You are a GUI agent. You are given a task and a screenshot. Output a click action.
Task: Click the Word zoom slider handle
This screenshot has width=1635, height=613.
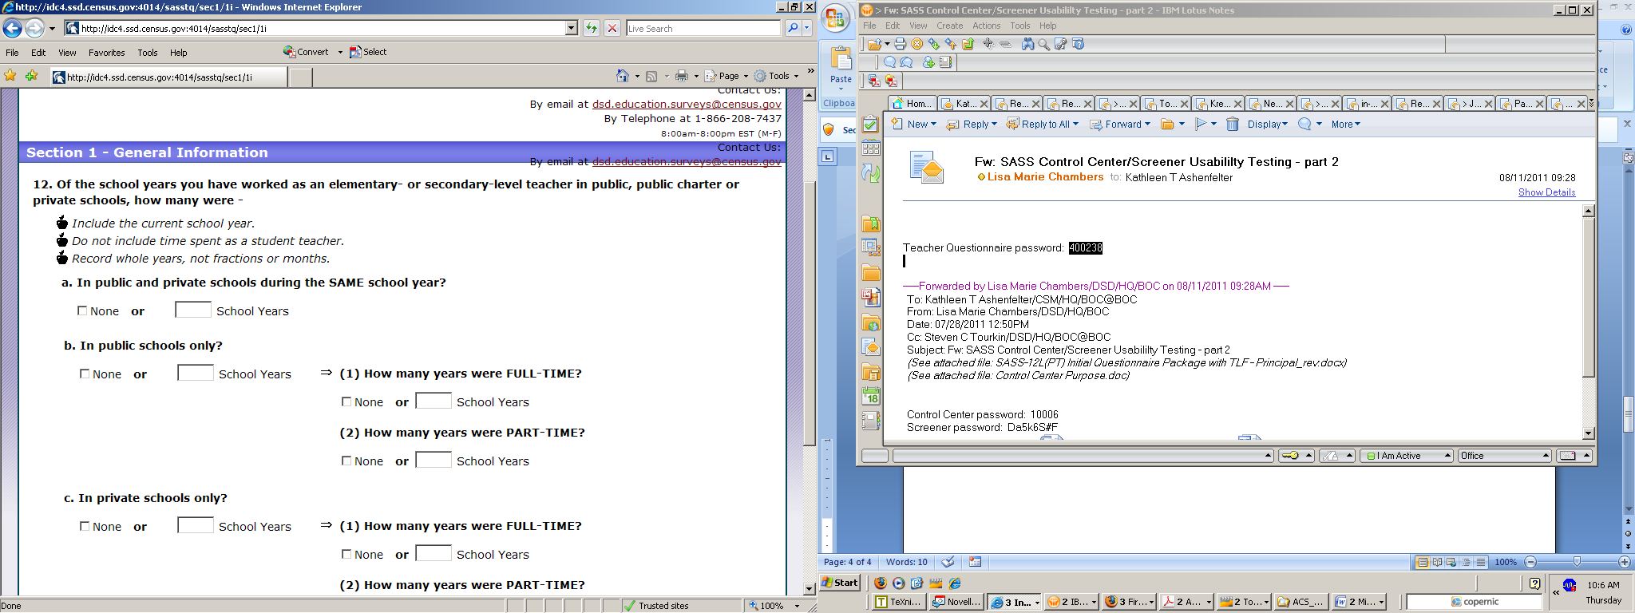[1577, 562]
